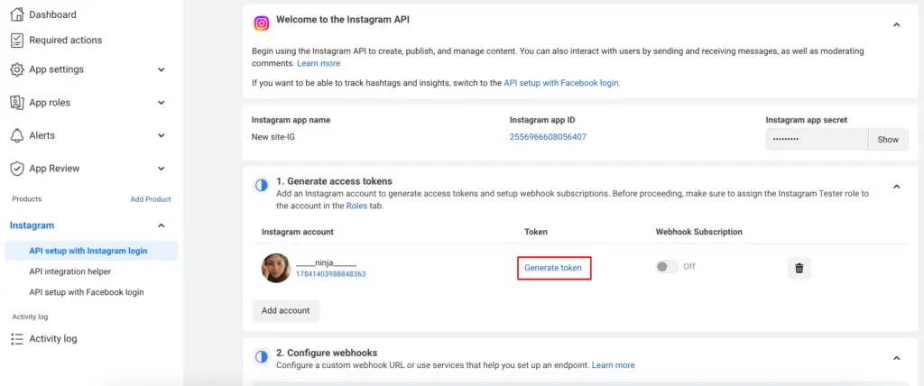Click the Instagram app ID number
Viewport: 924px width, 386px height.
coord(548,137)
